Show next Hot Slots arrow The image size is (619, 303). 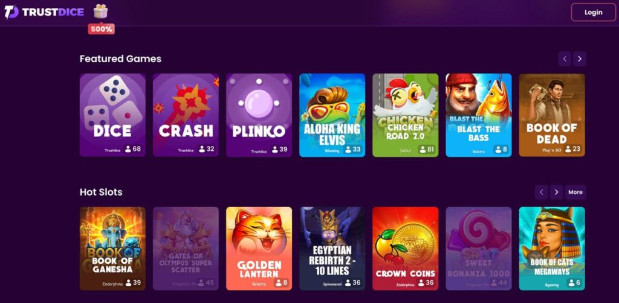click(x=556, y=193)
